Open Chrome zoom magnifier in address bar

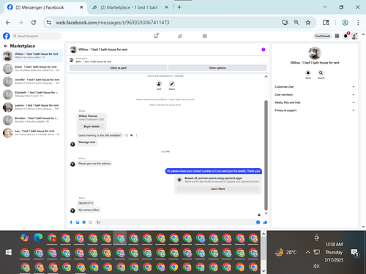tap(296, 23)
